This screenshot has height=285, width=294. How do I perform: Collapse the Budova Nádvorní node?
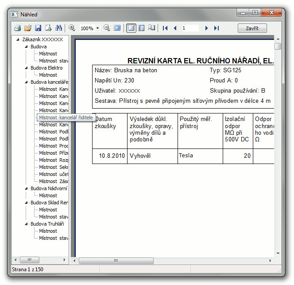tap(26, 188)
